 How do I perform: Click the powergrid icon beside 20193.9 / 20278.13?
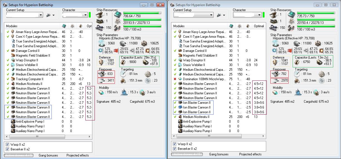point(118,21)
